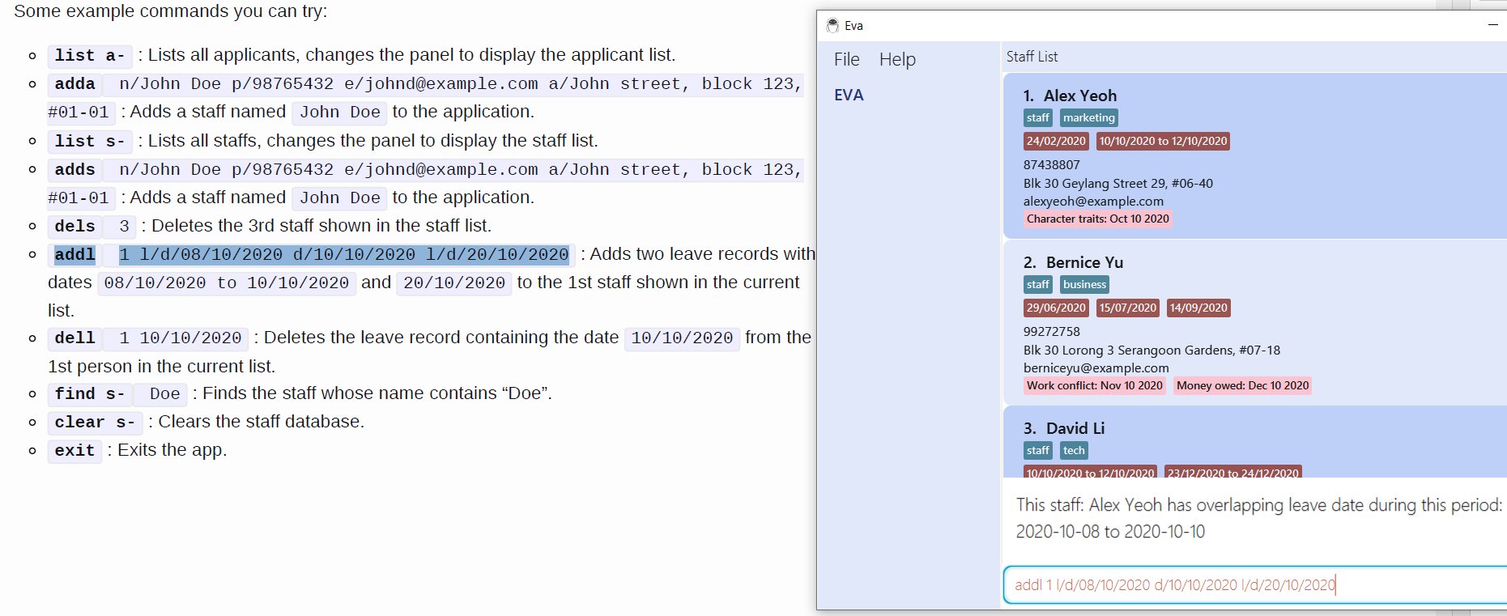Click leave date 15/07/2020 on Bernice Yu

pos(1128,308)
